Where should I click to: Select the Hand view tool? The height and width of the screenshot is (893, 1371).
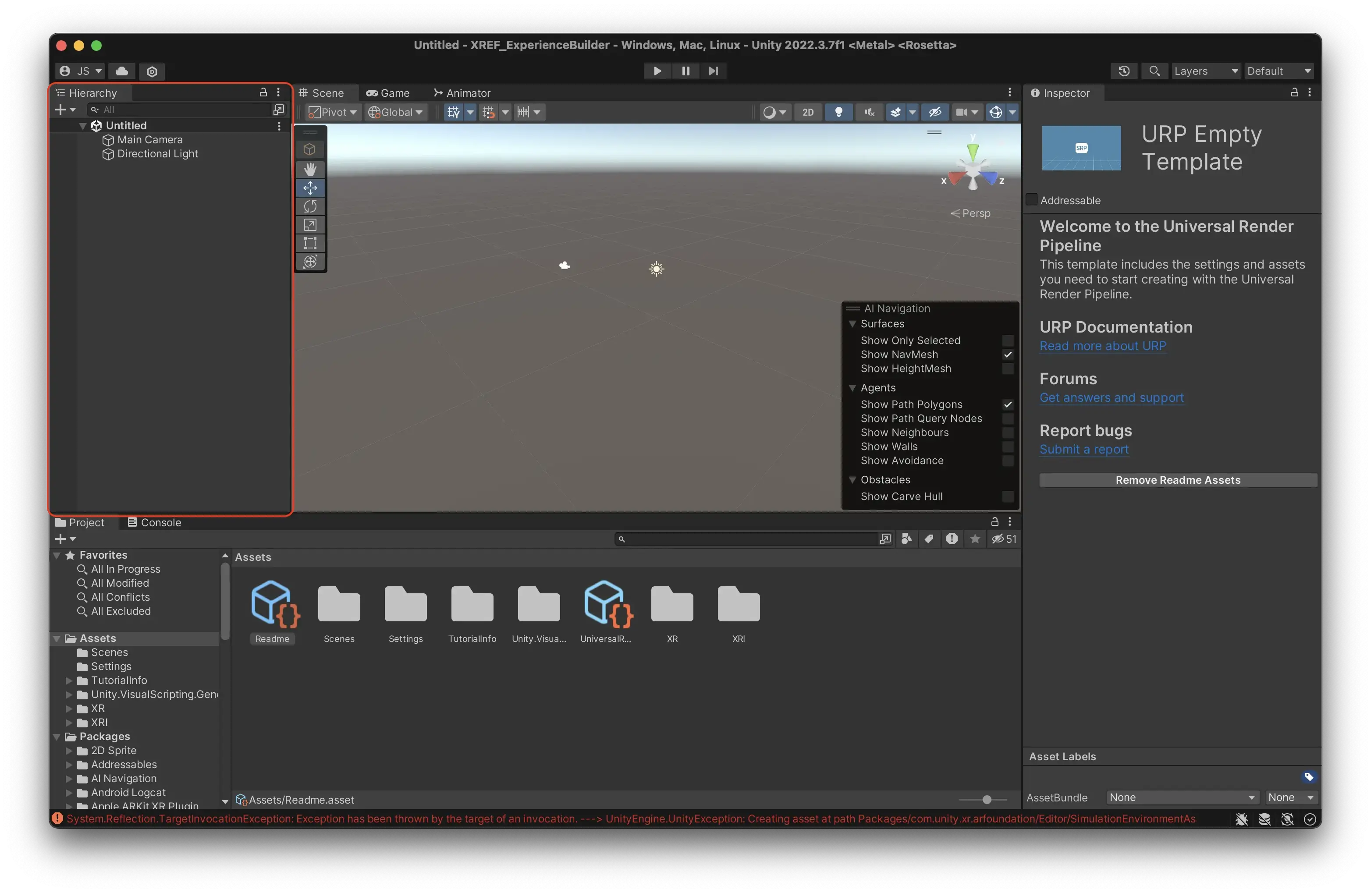click(x=310, y=169)
